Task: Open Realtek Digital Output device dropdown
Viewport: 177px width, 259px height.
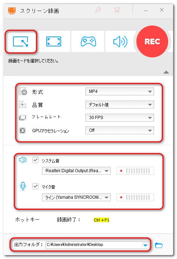Action: click(x=76, y=171)
